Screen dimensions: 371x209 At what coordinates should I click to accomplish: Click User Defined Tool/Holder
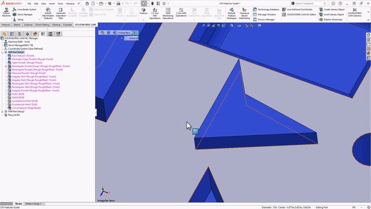297,9
